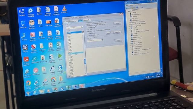
Task: Open the Mobile Service PDF at top row
Action: 56,11
